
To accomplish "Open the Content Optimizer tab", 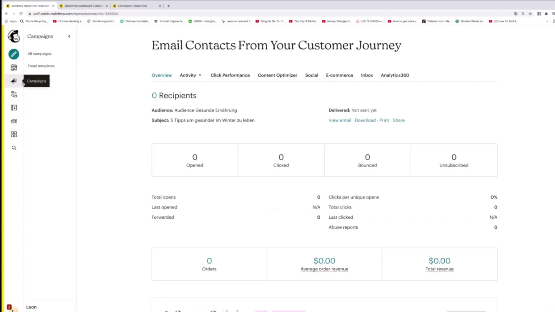I will pyautogui.click(x=277, y=75).
